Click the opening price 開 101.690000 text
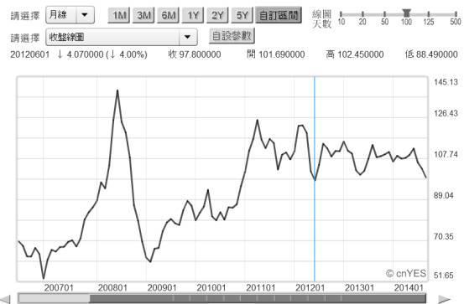 (276, 54)
